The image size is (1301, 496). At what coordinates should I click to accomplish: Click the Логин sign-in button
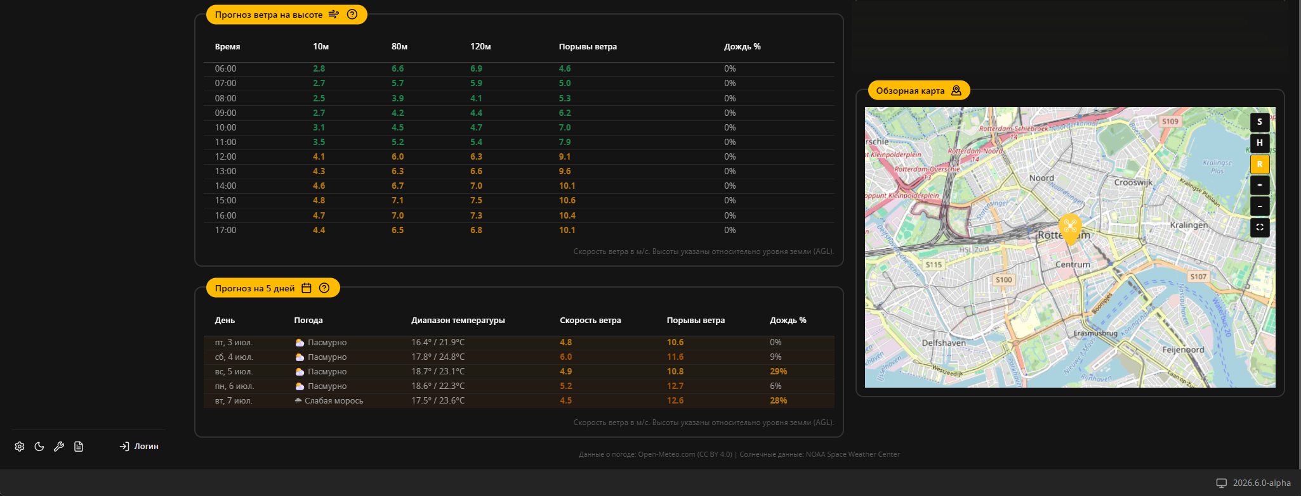point(139,447)
